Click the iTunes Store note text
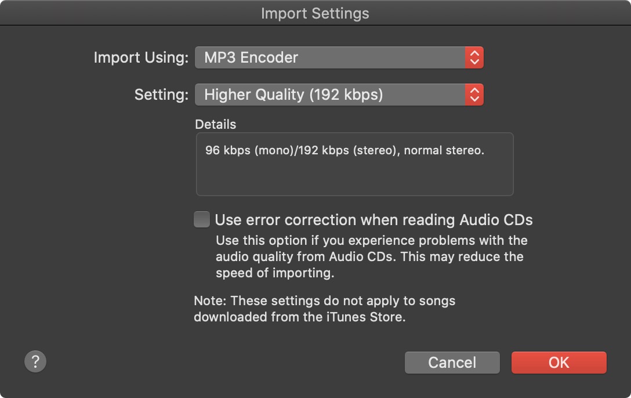Image resolution: width=631 pixels, height=398 pixels. 325,309
